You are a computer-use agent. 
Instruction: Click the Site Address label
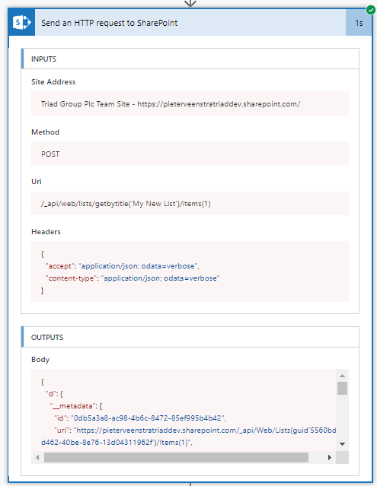click(x=53, y=82)
